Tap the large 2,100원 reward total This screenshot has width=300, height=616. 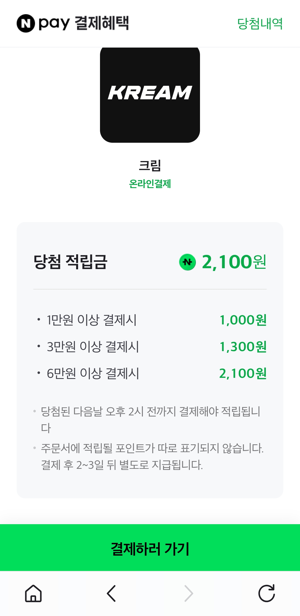pos(234,262)
